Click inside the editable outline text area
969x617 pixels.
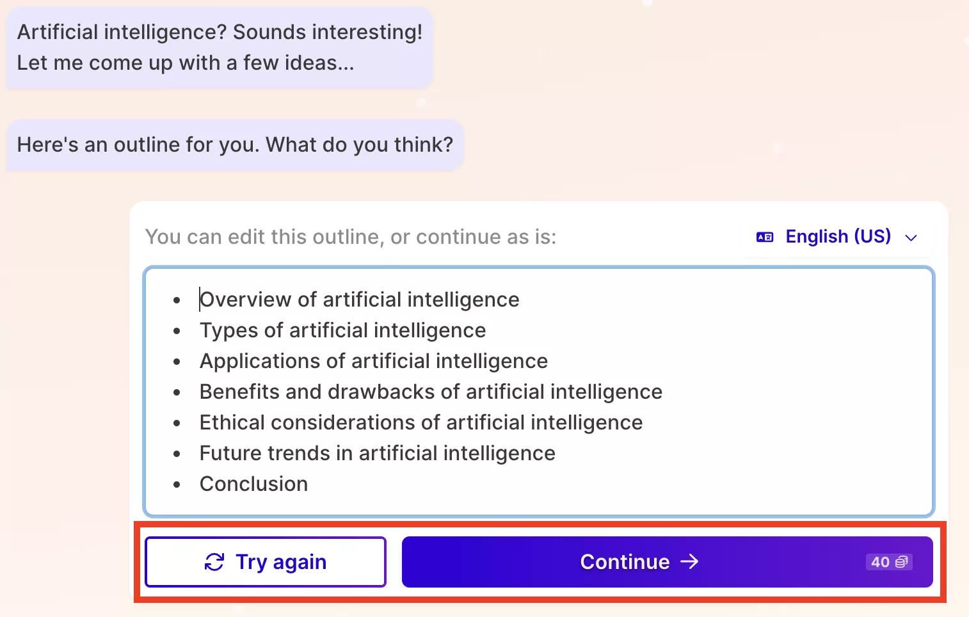click(x=538, y=390)
